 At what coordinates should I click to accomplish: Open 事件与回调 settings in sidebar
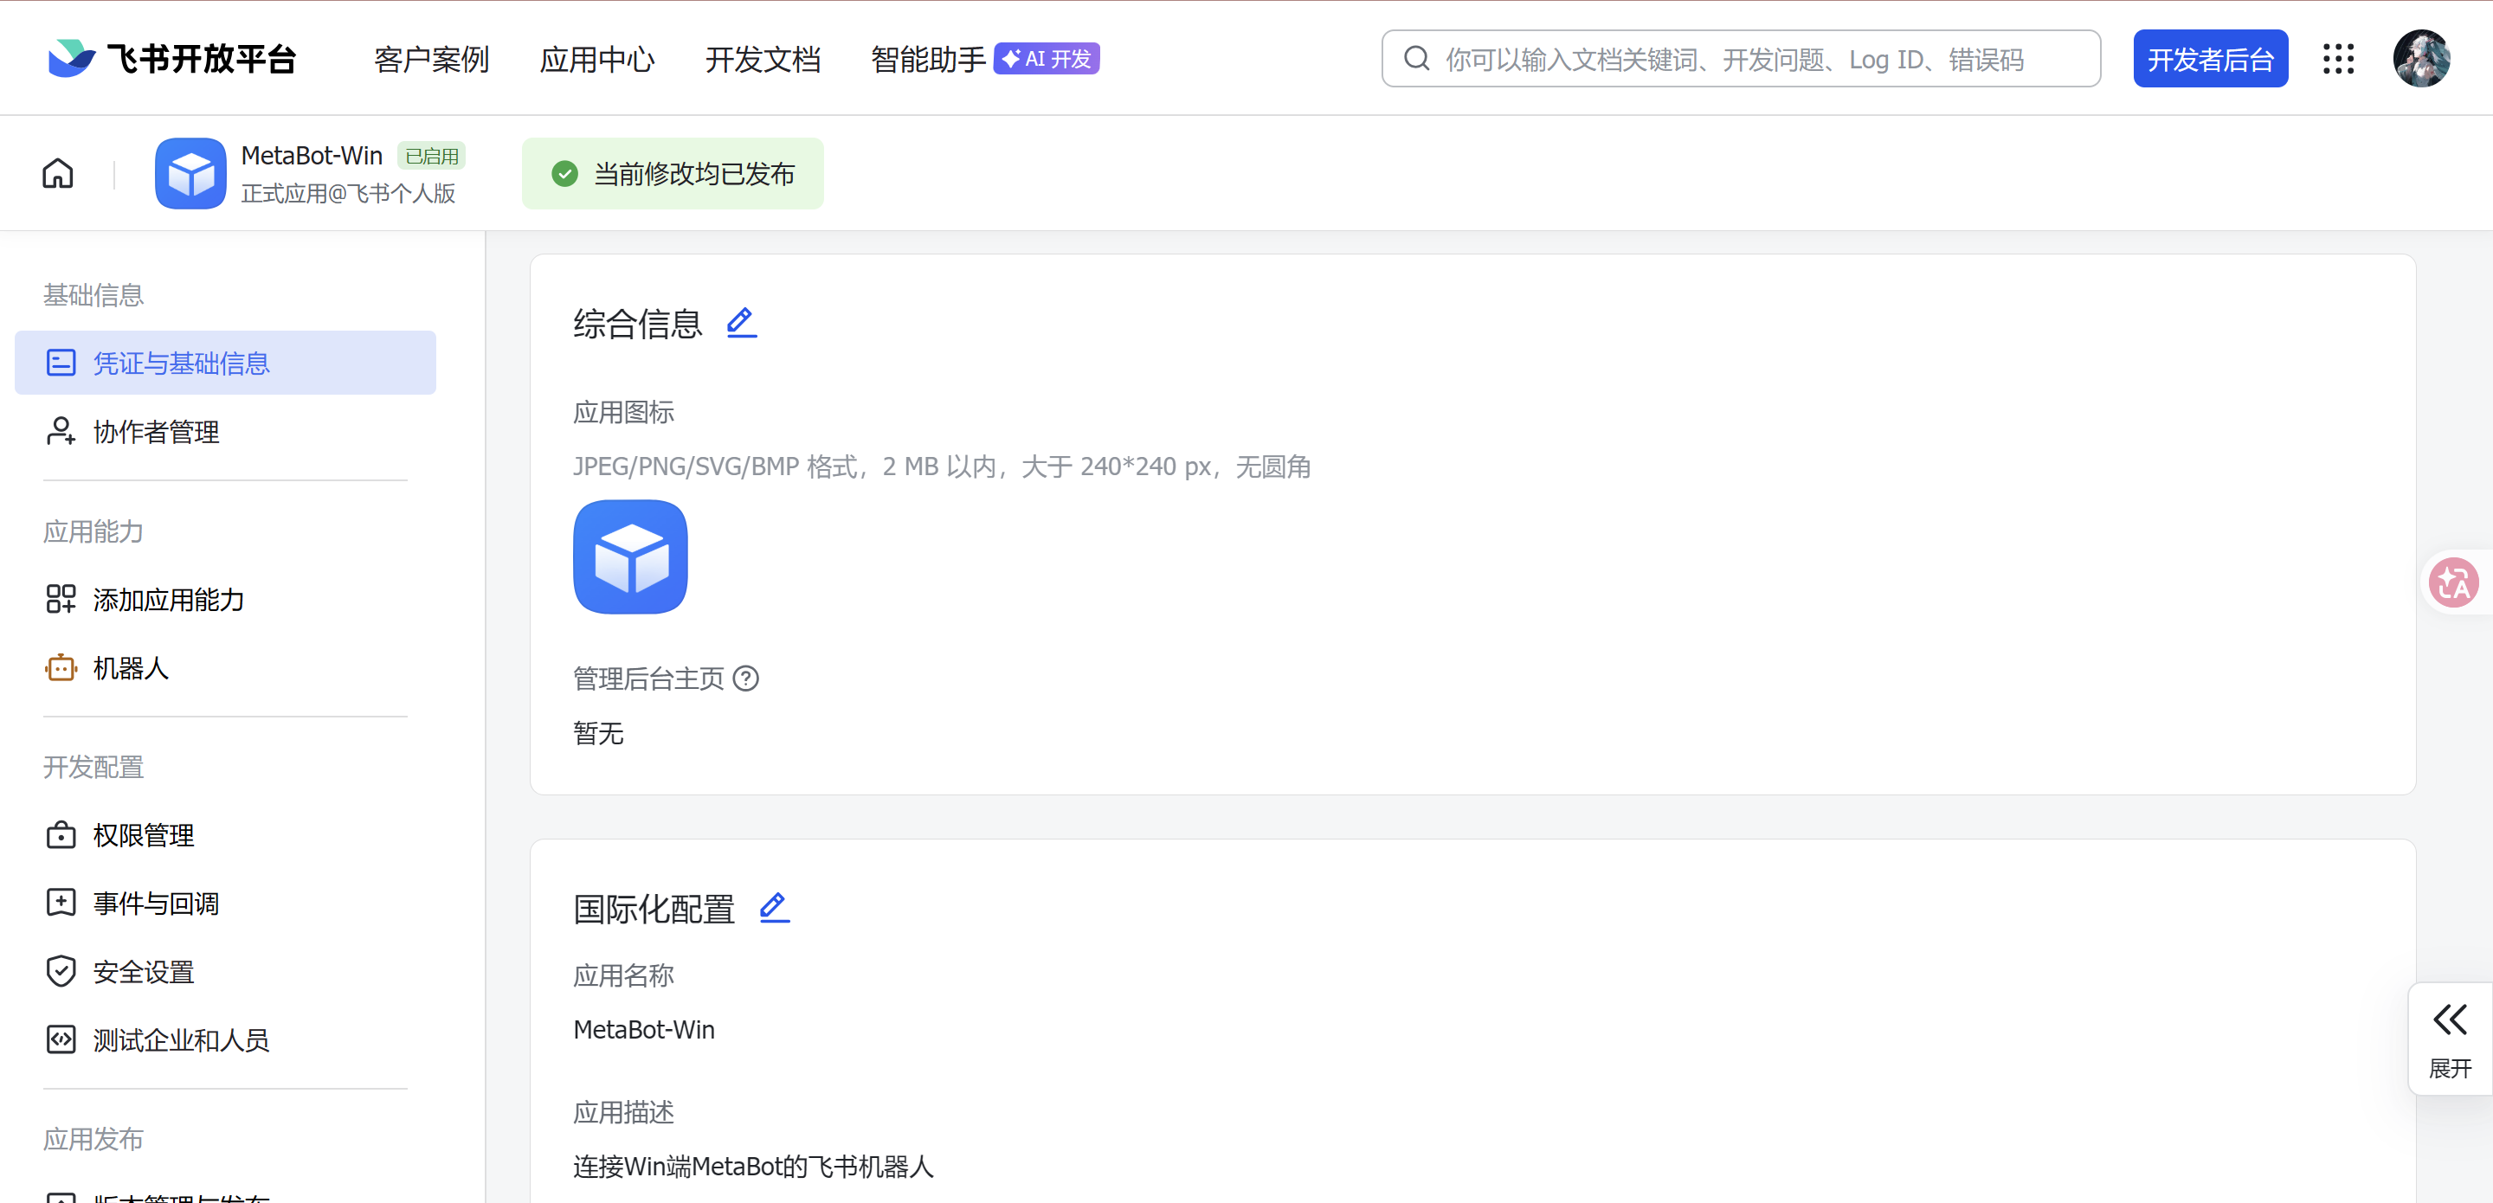click(156, 903)
